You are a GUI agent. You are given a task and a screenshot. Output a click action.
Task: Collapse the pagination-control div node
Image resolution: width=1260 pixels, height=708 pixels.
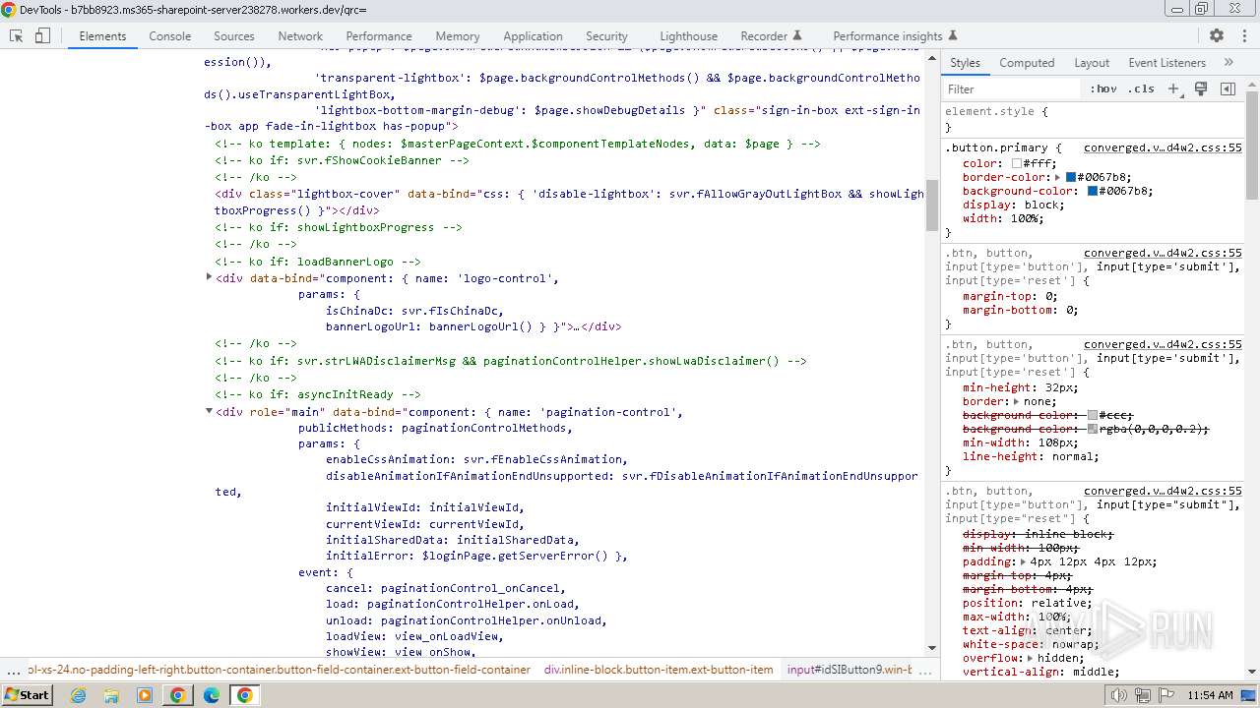point(209,412)
